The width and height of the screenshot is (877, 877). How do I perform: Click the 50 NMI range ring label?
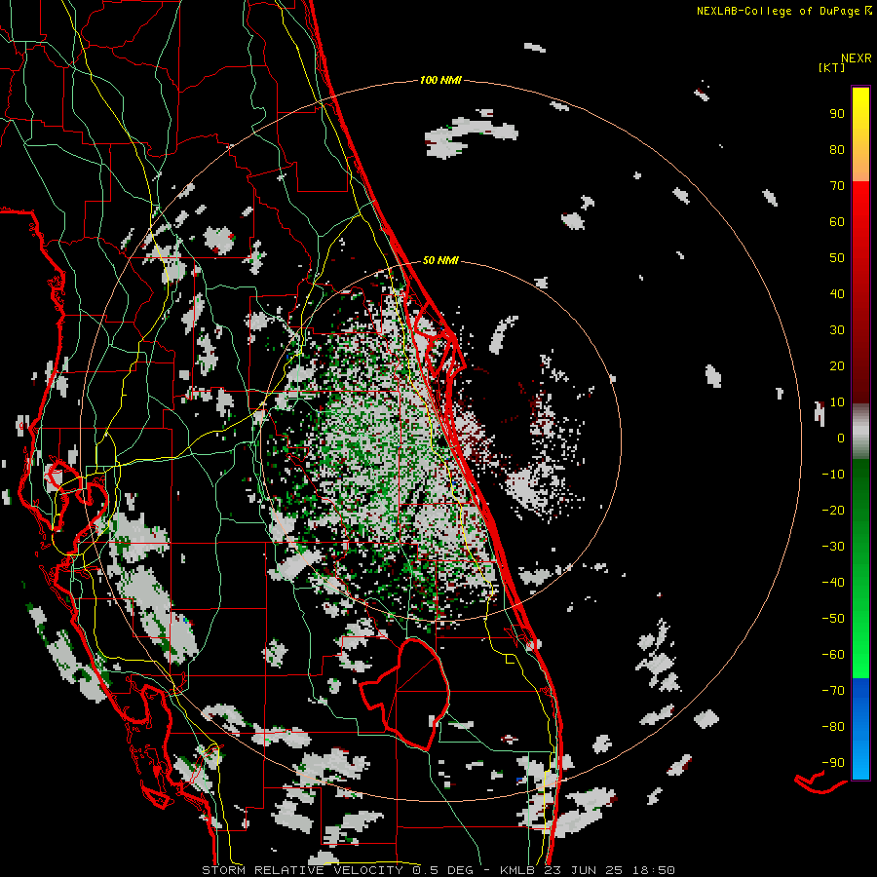point(440,260)
